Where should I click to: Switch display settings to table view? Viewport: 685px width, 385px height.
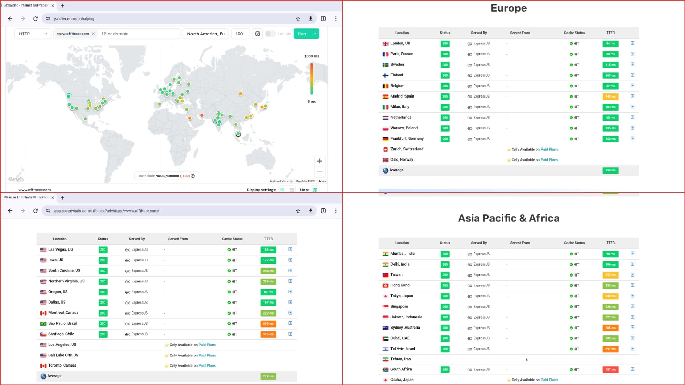coord(291,190)
